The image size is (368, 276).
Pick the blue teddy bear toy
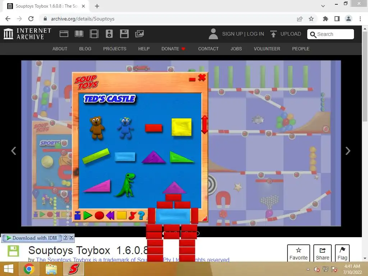(x=125, y=128)
